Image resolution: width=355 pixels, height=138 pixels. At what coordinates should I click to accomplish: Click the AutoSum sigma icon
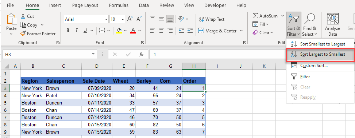pyautogui.click(x=255, y=16)
